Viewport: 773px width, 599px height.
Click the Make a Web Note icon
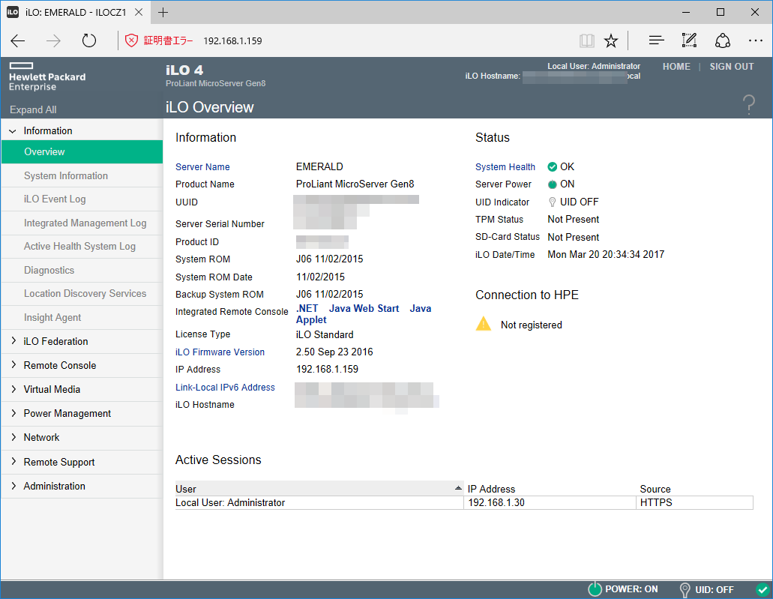(689, 40)
